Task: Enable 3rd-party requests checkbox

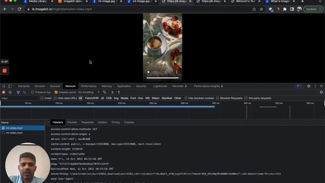Action: [x=246, y=98]
